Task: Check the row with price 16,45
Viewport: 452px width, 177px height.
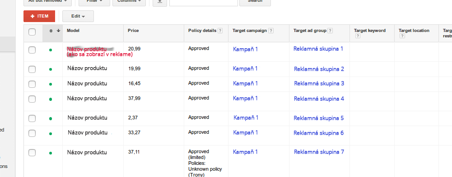Action: point(32,84)
